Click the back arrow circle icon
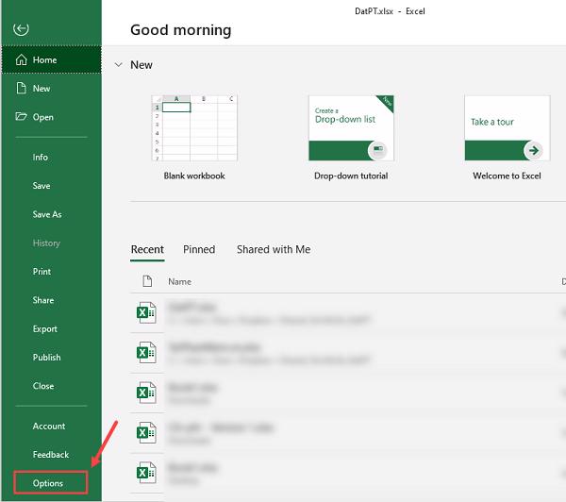This screenshot has width=566, height=502. point(21,29)
